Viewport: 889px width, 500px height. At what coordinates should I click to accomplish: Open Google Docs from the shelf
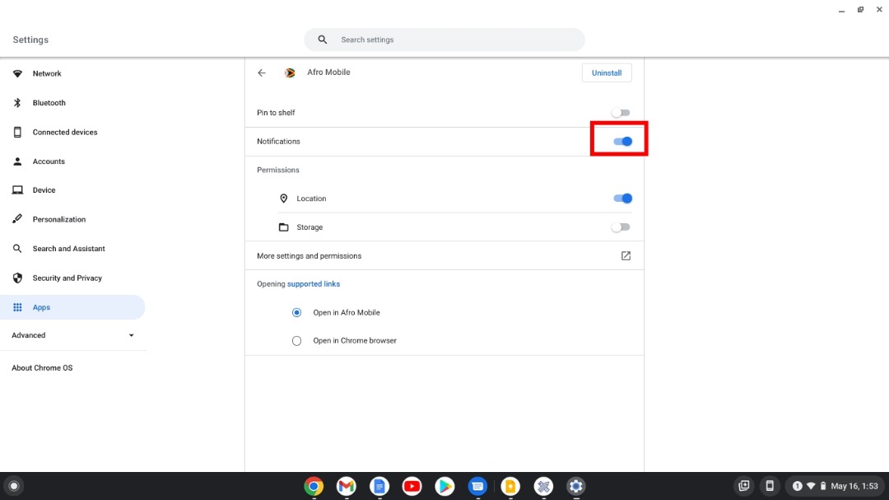pos(379,486)
